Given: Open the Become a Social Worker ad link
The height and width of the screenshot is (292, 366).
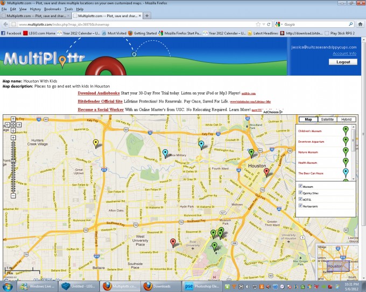Looking at the screenshot, I should (x=101, y=109).
